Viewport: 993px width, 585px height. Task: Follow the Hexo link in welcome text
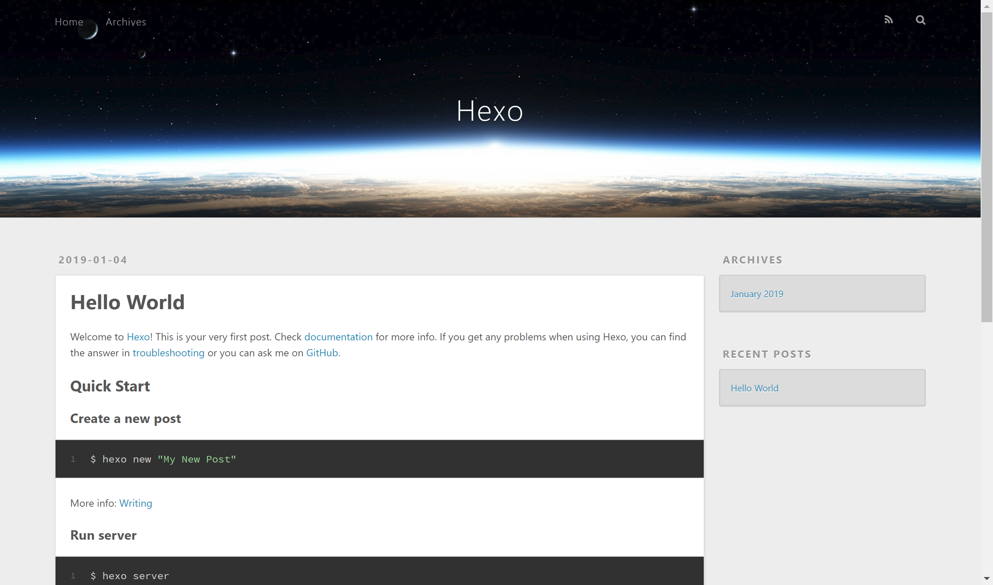click(138, 337)
